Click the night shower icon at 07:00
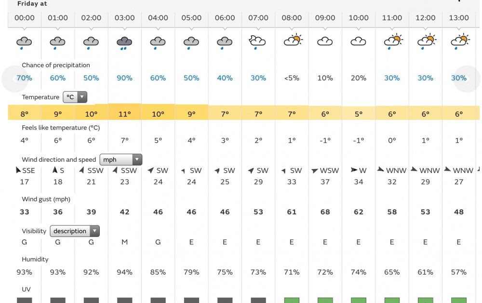Image resolution: width=482 pixels, height=303 pixels. tap(258, 42)
